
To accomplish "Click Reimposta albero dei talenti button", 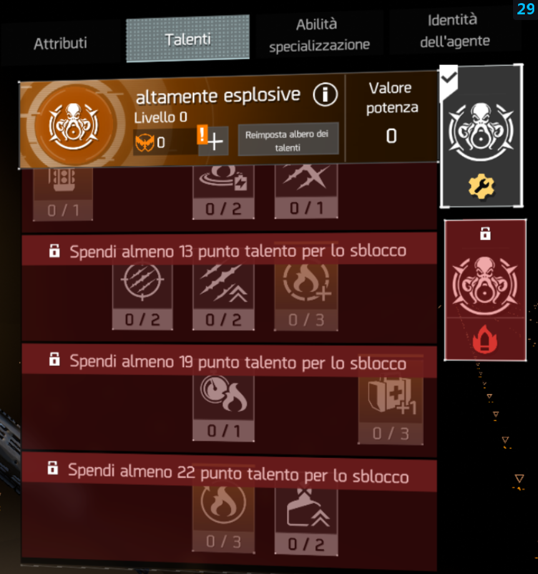I will [288, 140].
